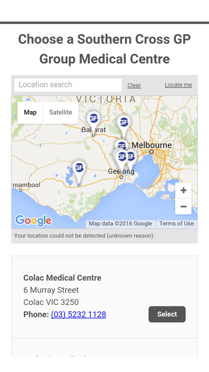Open the Google logo on the map
Screen dimensions: 209x372
[x=34, y=220]
